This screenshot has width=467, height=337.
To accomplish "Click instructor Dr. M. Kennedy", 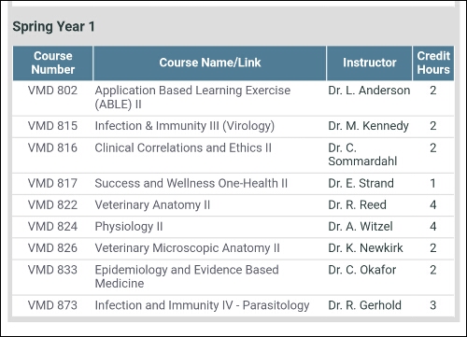I will 368,126.
